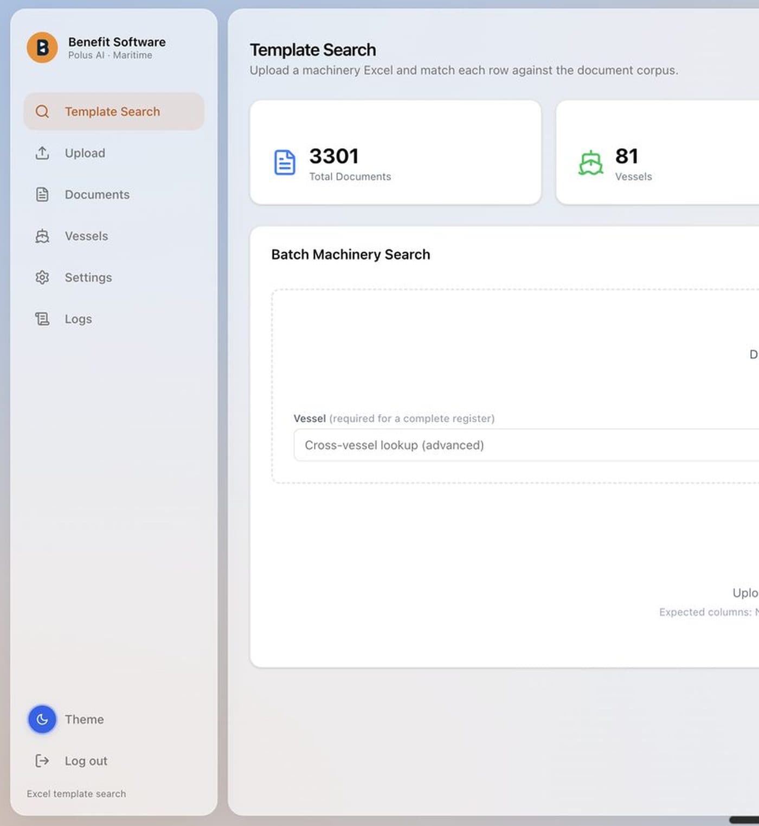Open the Template Search page
The width and height of the screenshot is (759, 826).
tap(114, 111)
